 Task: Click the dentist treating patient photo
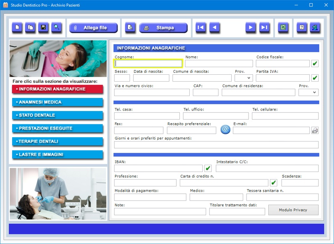58,194
